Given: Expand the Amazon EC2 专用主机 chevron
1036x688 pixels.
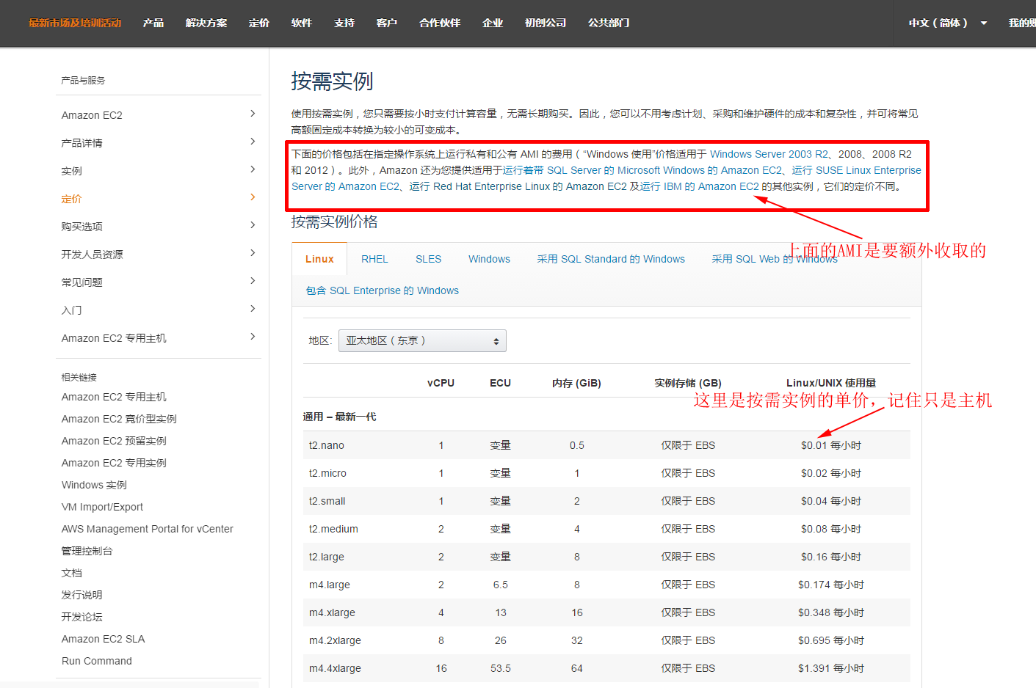Looking at the screenshot, I should (x=253, y=337).
